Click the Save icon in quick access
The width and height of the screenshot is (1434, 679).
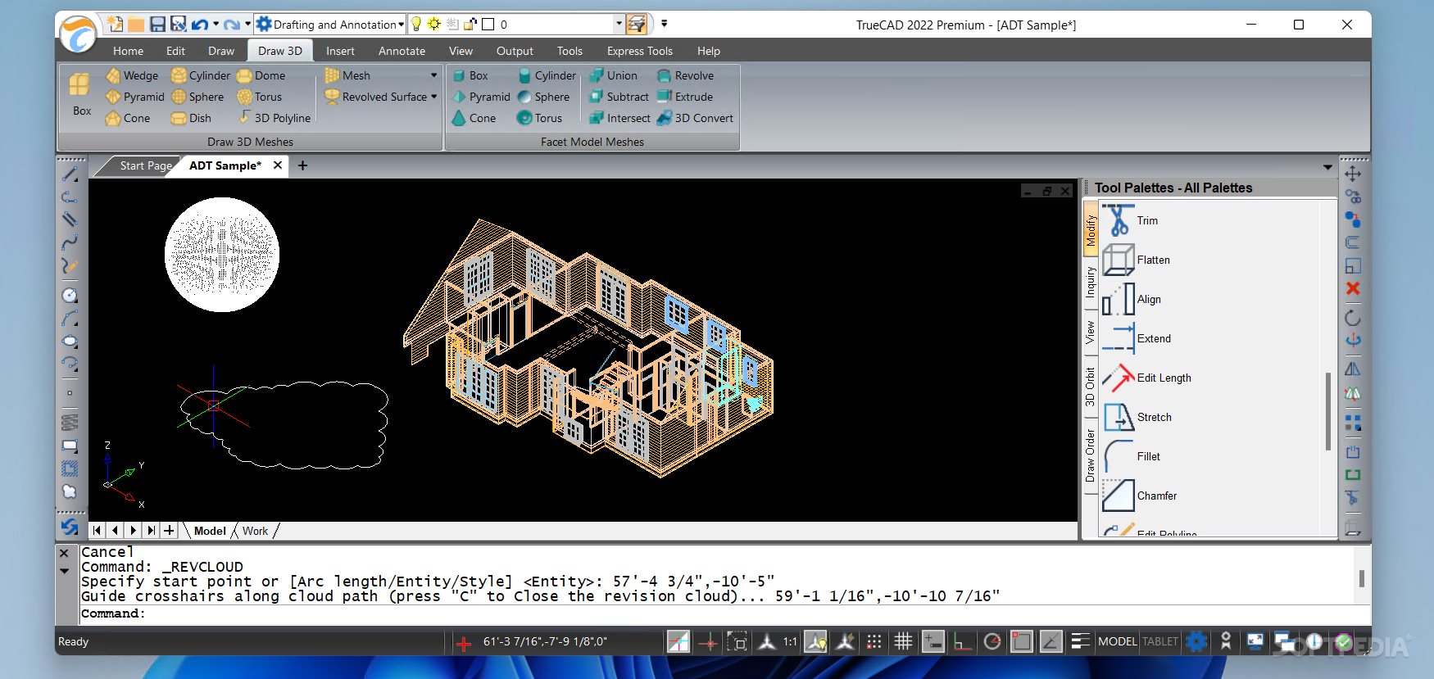pos(157,25)
